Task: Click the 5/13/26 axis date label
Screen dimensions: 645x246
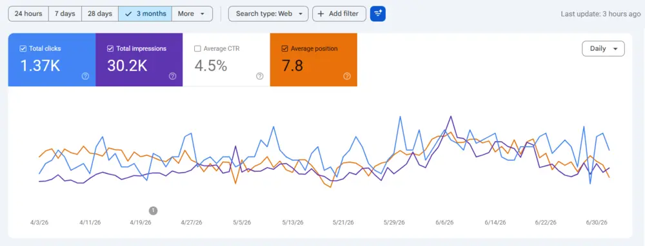Action: (x=292, y=222)
